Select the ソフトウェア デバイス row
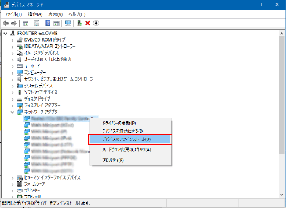Screen dimensions: 287x208 tap(41, 92)
